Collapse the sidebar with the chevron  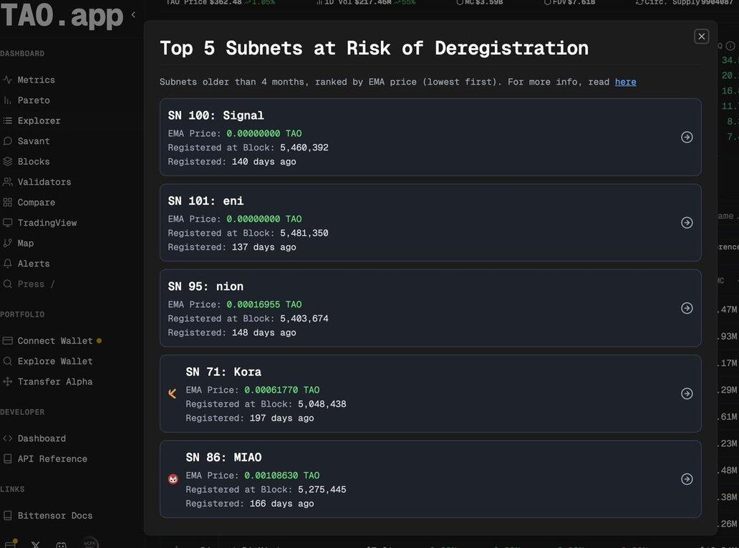pos(133,14)
